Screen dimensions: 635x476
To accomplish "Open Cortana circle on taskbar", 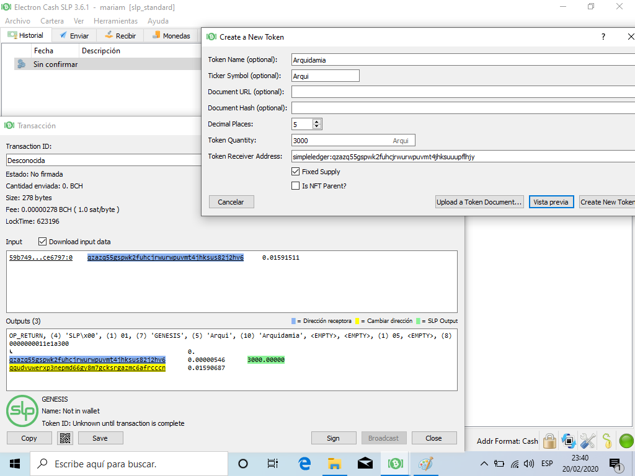I will tap(243, 464).
